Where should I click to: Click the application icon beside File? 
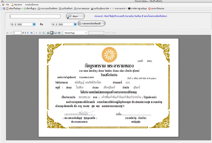click(x=3, y=5)
